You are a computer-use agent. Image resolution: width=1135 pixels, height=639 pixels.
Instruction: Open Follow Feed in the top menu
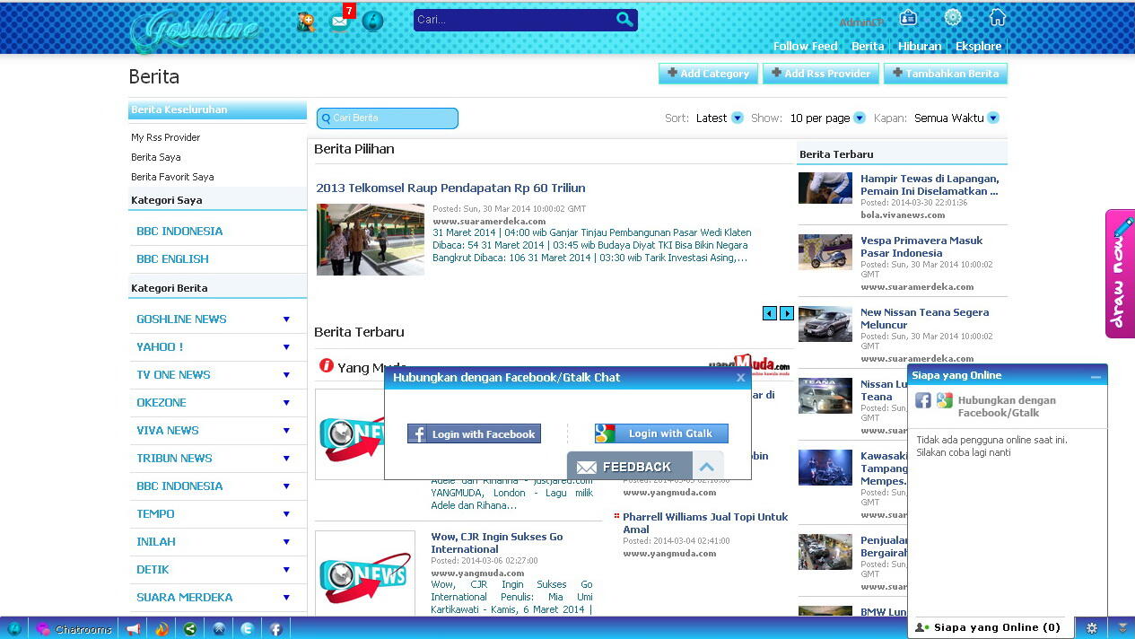click(x=805, y=46)
